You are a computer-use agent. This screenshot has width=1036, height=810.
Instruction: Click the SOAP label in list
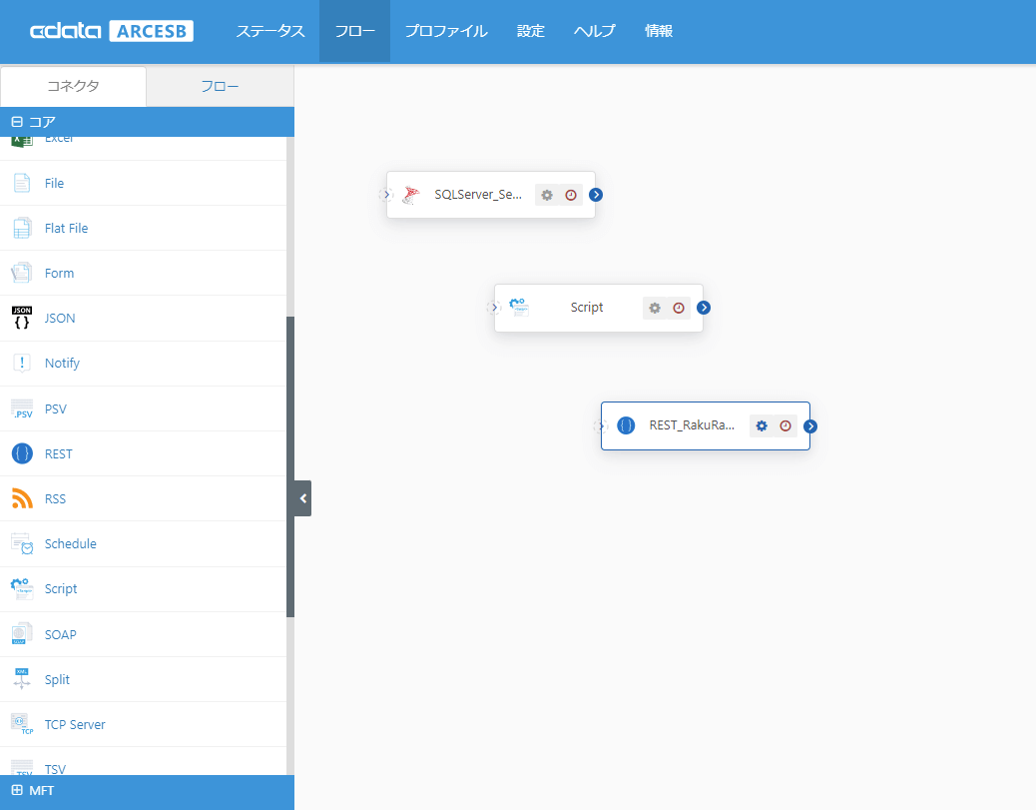[x=60, y=634]
